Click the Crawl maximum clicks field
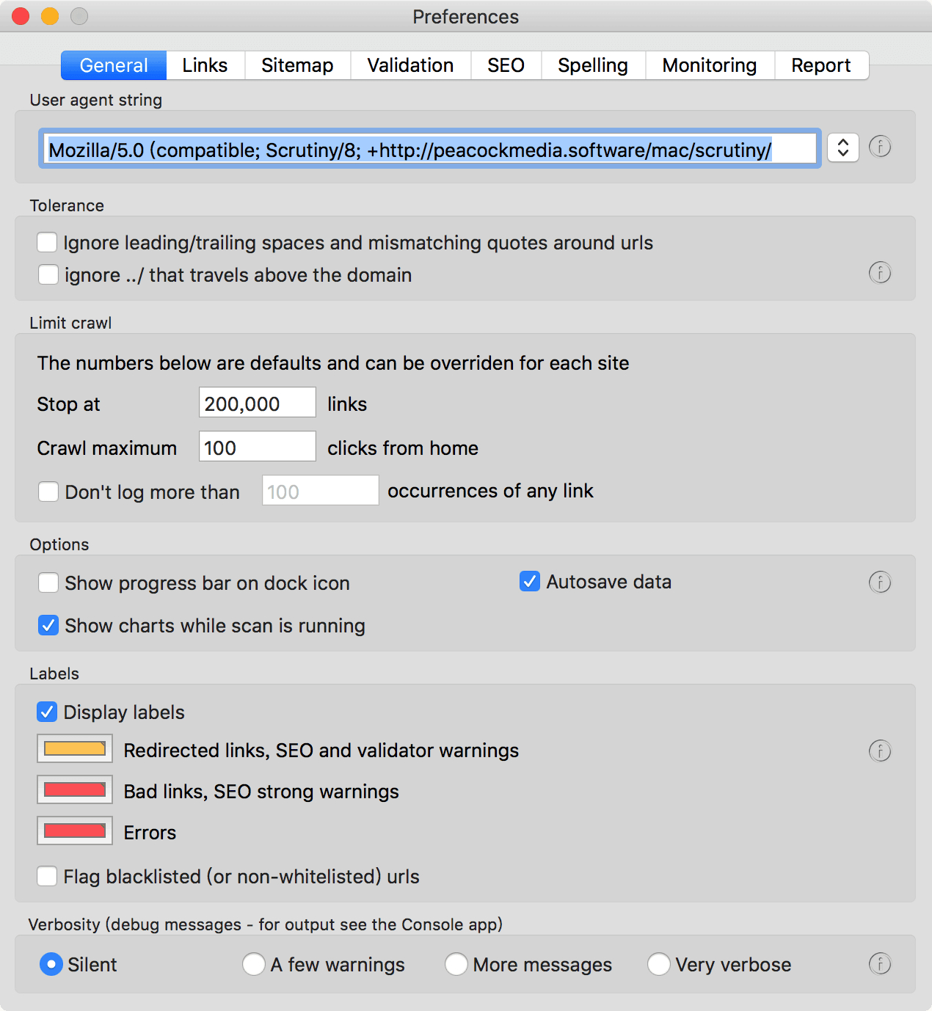Screen dimensions: 932x1011 [257, 448]
